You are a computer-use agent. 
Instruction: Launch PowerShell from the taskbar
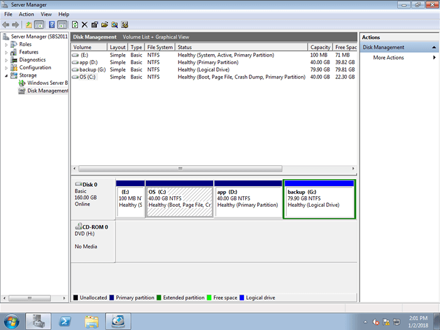(65, 322)
